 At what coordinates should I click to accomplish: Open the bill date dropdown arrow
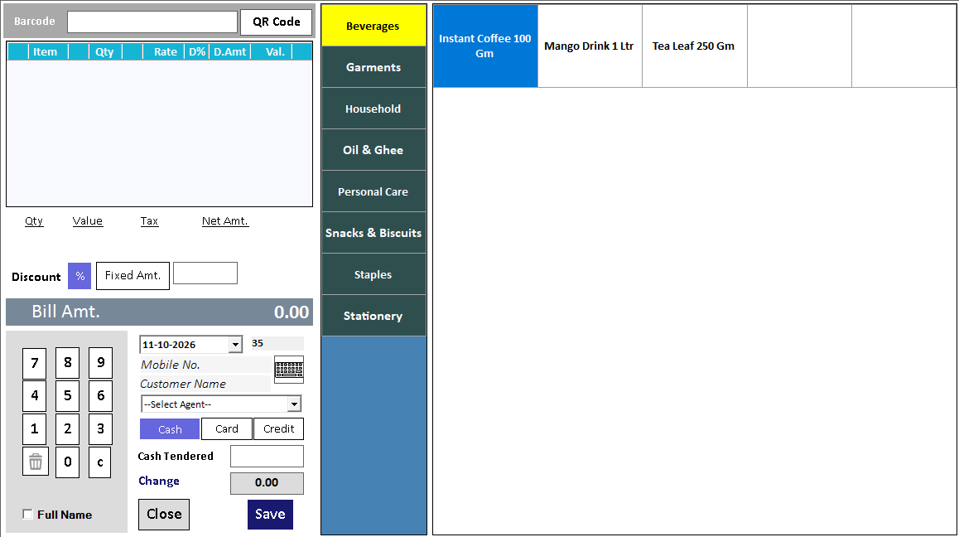click(x=235, y=345)
